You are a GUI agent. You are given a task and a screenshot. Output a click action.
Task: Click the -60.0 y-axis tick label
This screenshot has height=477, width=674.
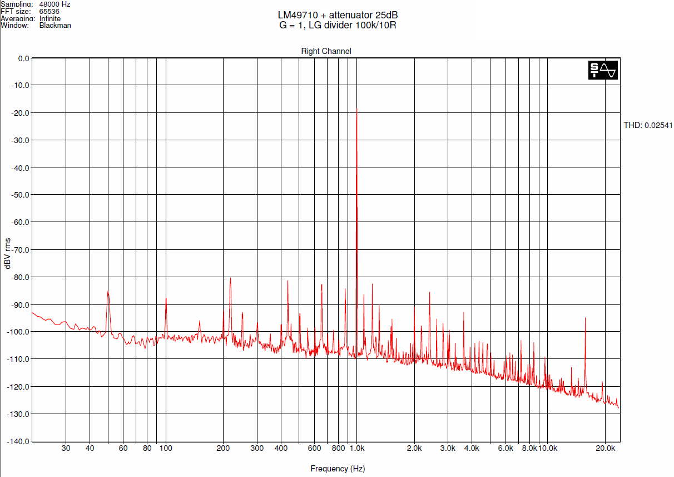[20, 222]
